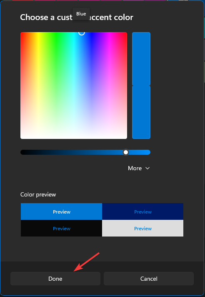Click the Color preview label

[38, 194]
